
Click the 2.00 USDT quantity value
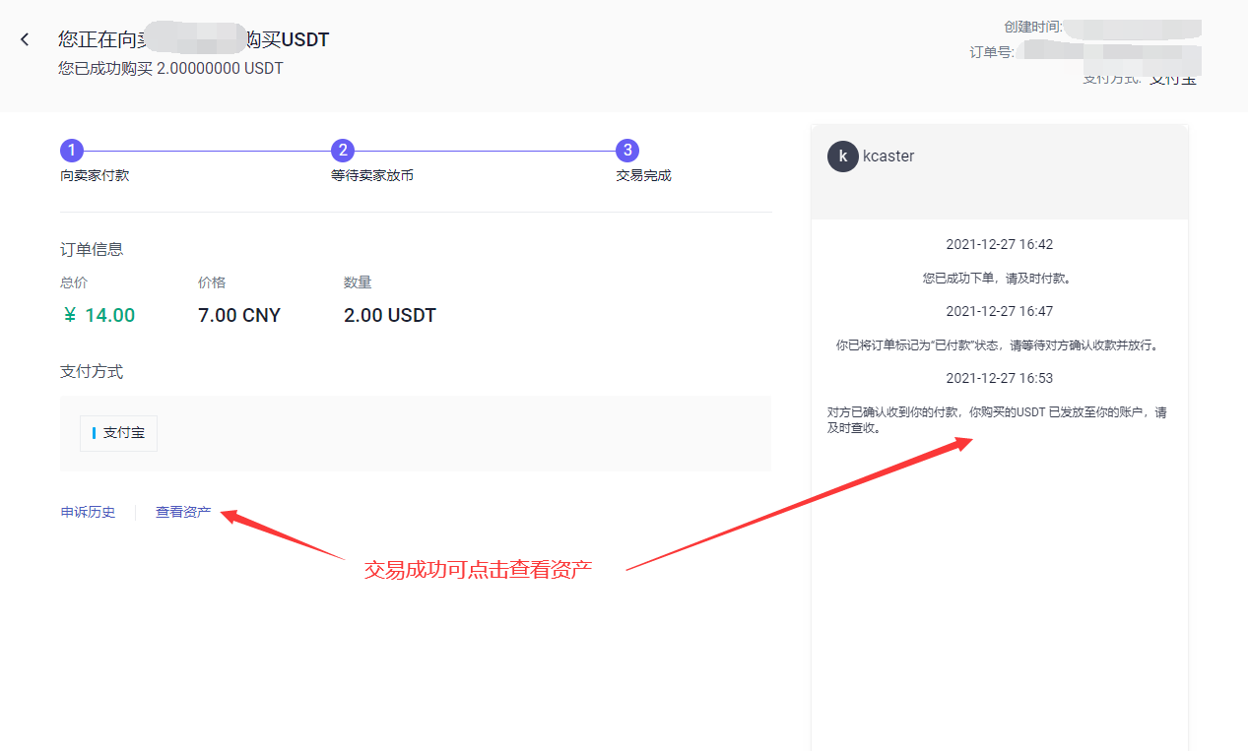tap(389, 315)
